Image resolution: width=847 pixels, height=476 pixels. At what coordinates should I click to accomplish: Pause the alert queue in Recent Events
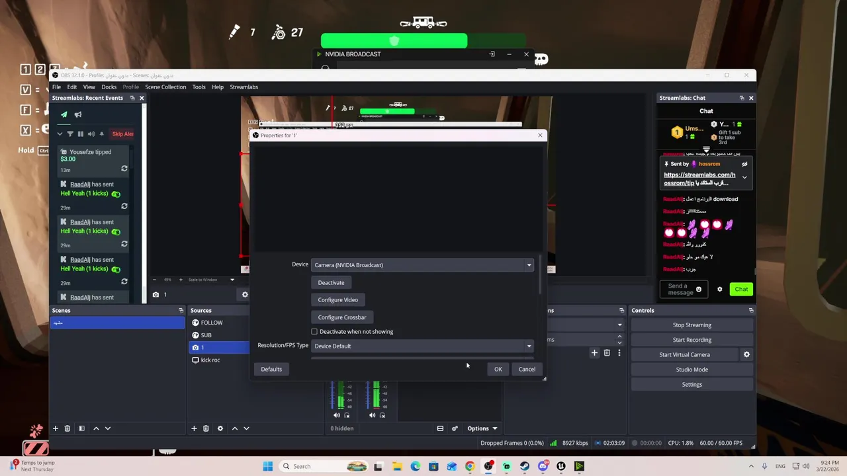coord(81,134)
